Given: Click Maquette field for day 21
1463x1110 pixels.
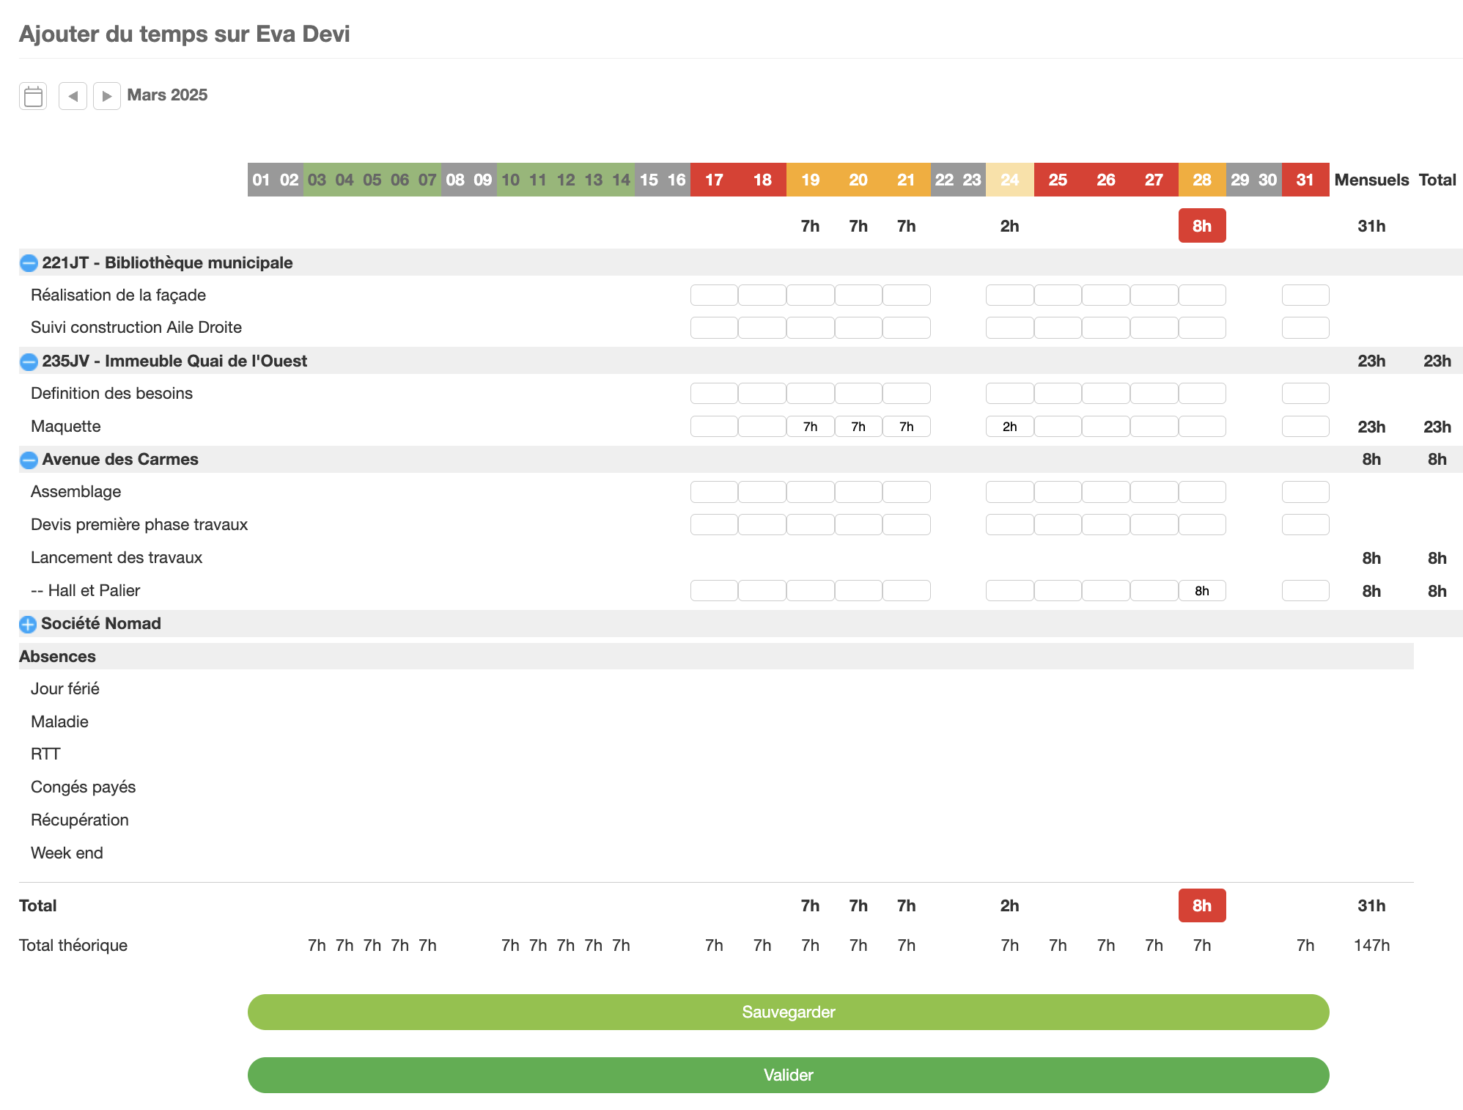Looking at the screenshot, I should (x=906, y=427).
